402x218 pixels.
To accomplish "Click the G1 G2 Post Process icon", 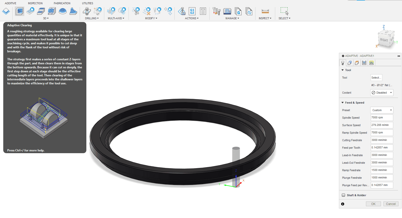I will 192,11.
